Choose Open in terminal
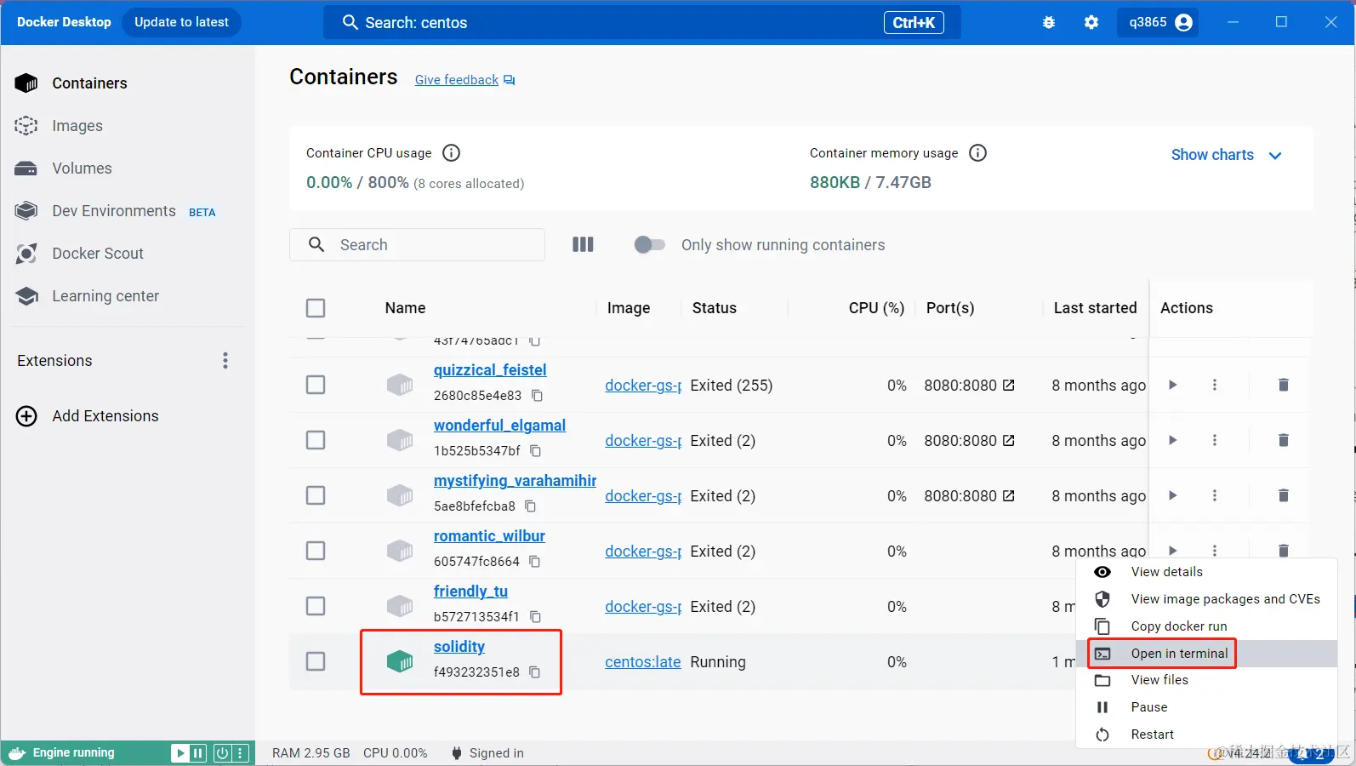 (x=1207, y=654)
